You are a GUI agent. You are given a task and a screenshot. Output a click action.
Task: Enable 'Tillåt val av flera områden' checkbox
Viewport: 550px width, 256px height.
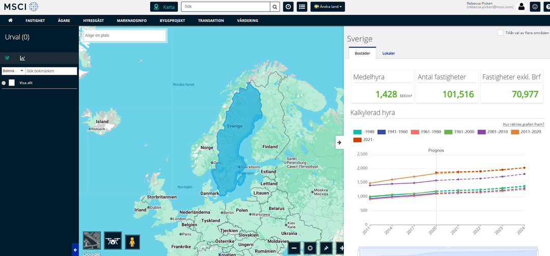(x=500, y=33)
